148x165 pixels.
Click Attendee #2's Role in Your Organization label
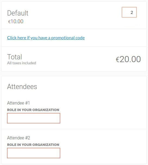point(33,145)
